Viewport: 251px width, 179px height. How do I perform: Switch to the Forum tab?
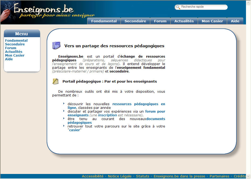tap(160, 21)
